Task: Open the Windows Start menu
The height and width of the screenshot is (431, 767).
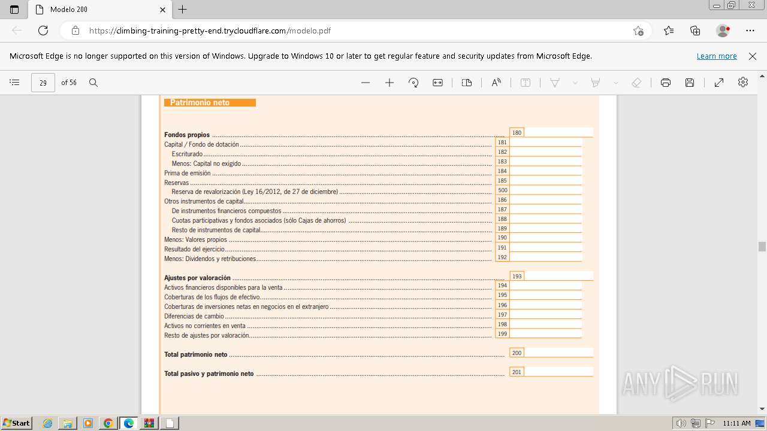Action: pyautogui.click(x=16, y=423)
